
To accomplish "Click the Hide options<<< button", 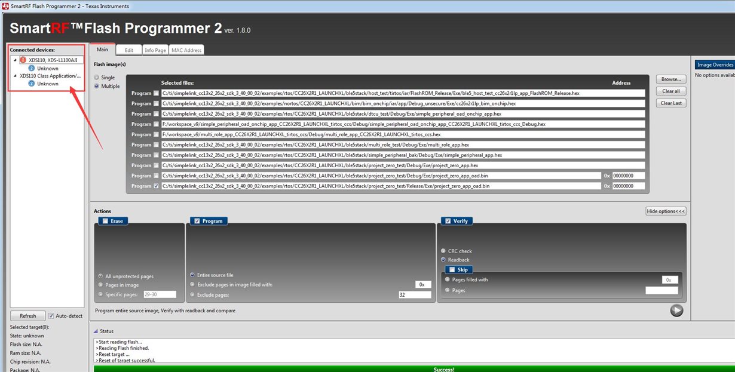I will pos(666,211).
